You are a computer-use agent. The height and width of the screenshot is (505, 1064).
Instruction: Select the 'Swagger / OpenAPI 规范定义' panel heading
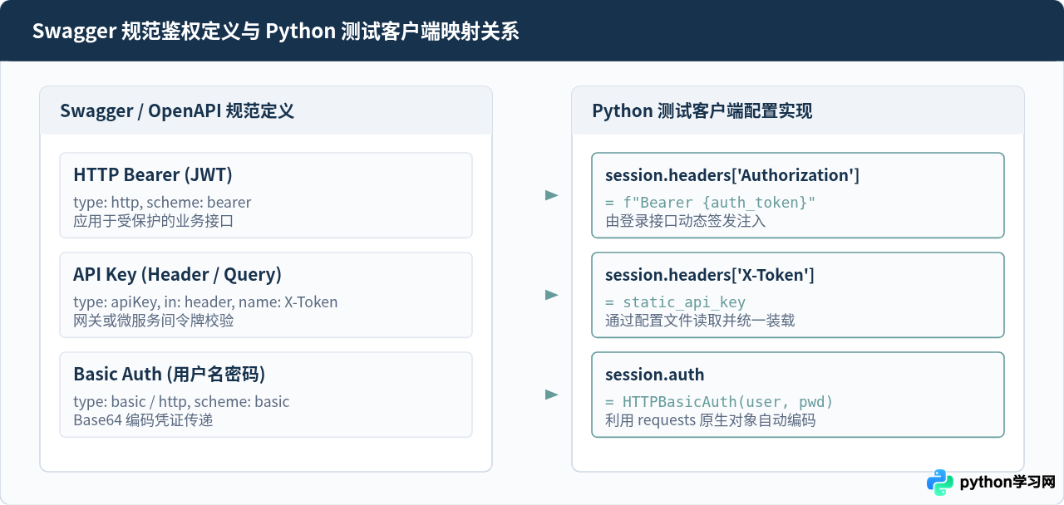pyautogui.click(x=177, y=111)
